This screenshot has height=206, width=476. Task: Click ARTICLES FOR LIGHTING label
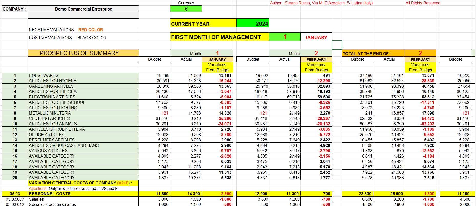pos(83,108)
